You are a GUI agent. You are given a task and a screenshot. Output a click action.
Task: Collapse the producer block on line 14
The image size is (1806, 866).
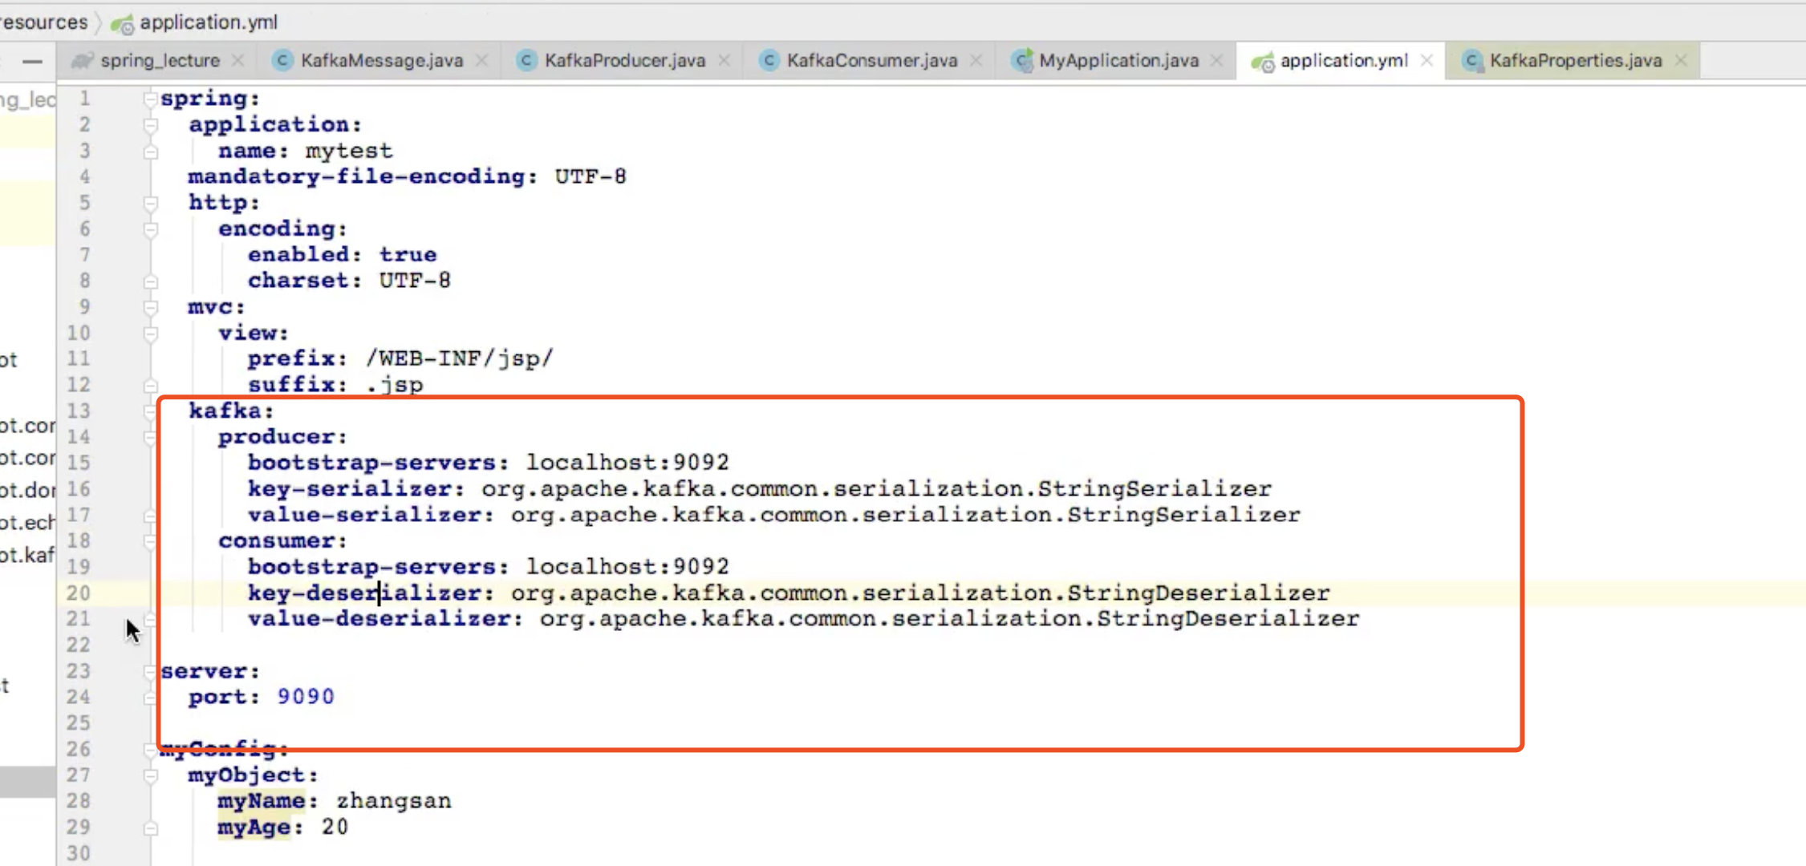point(150,437)
